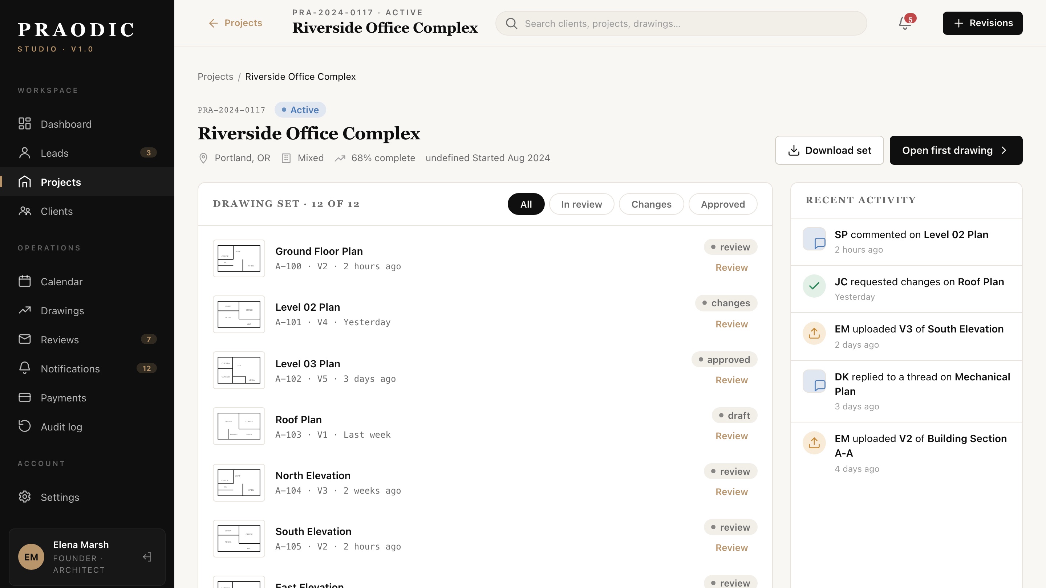This screenshot has height=588, width=1046.
Task: Click the Active status badge
Action: tap(300, 110)
